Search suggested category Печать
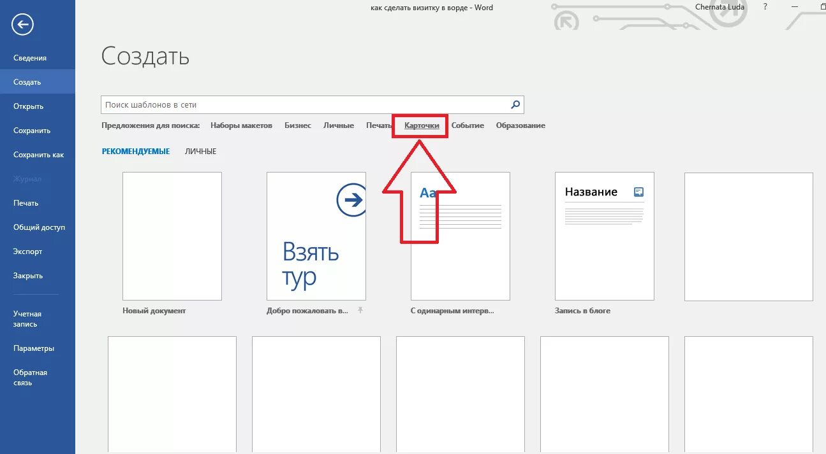 (379, 125)
